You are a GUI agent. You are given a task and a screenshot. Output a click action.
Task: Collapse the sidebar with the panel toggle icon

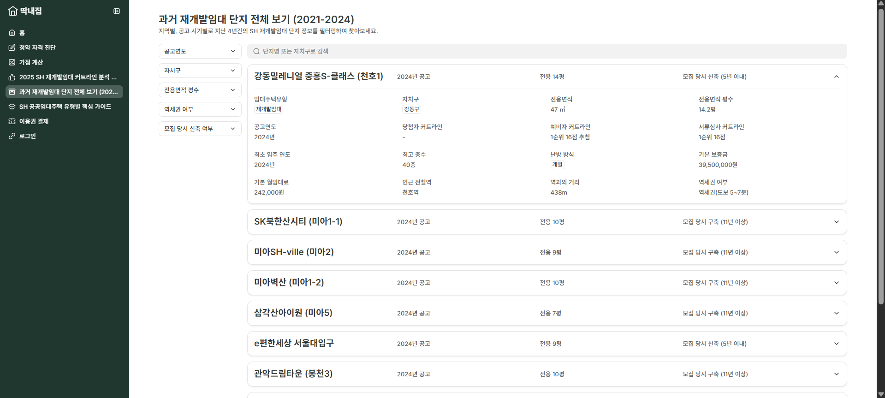click(117, 11)
